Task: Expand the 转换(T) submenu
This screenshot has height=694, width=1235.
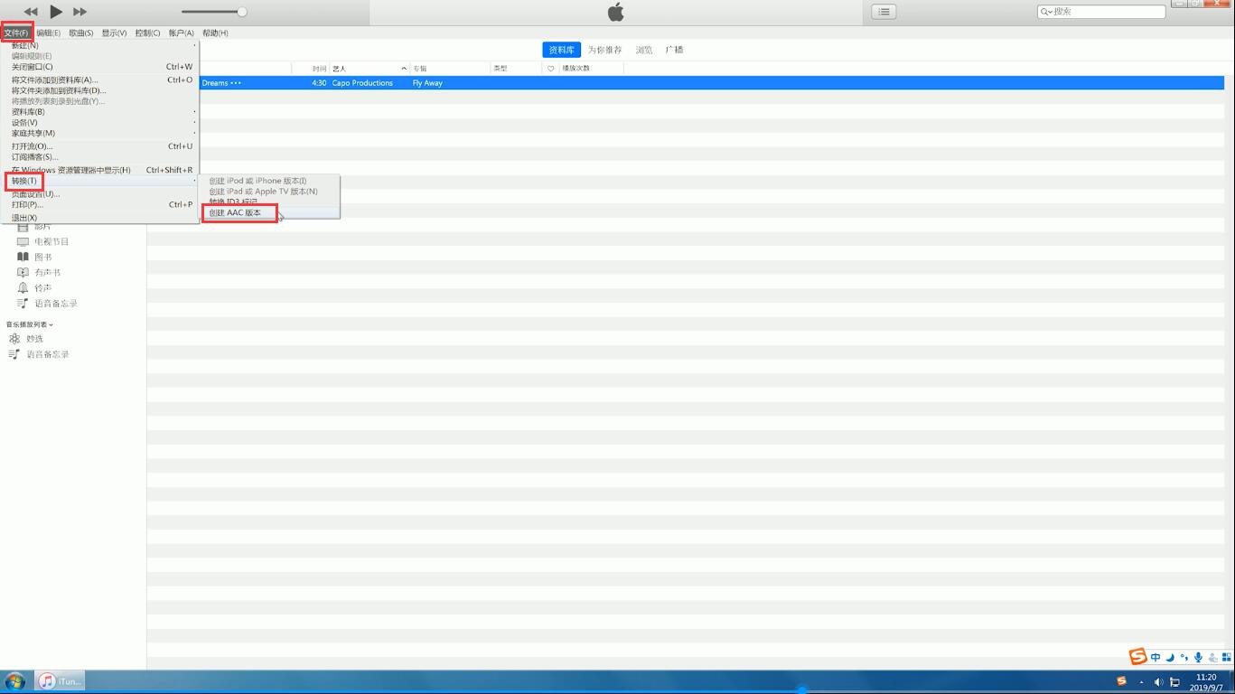Action: [101, 181]
